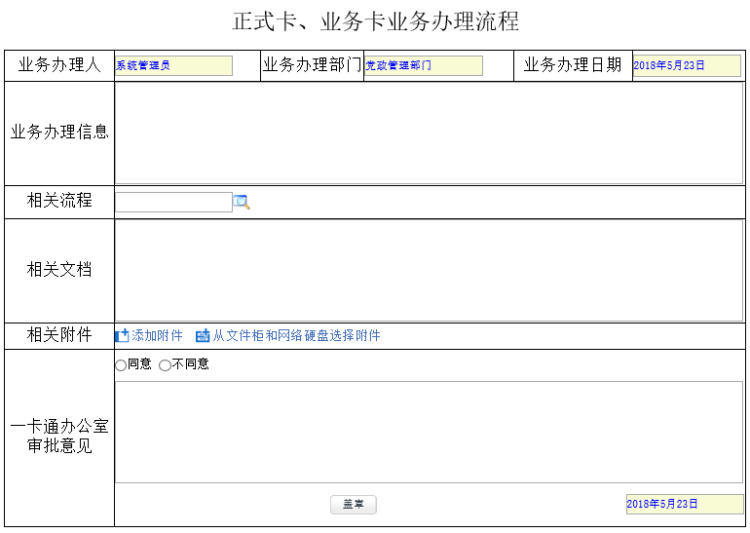Open the 添加附件 text link
750x533 pixels.
coord(157,336)
